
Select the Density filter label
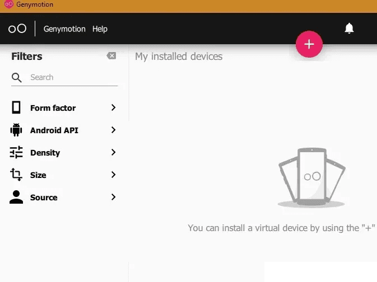[x=45, y=153]
